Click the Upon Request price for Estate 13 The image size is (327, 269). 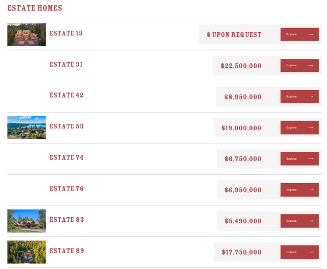tap(234, 35)
